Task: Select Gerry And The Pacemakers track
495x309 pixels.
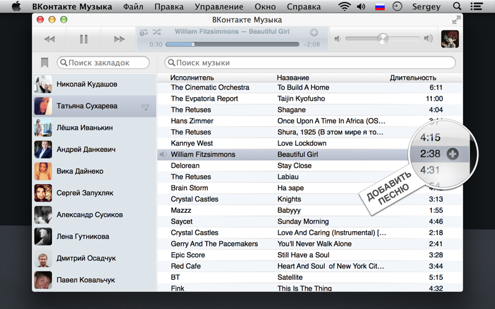Action: coord(310,244)
